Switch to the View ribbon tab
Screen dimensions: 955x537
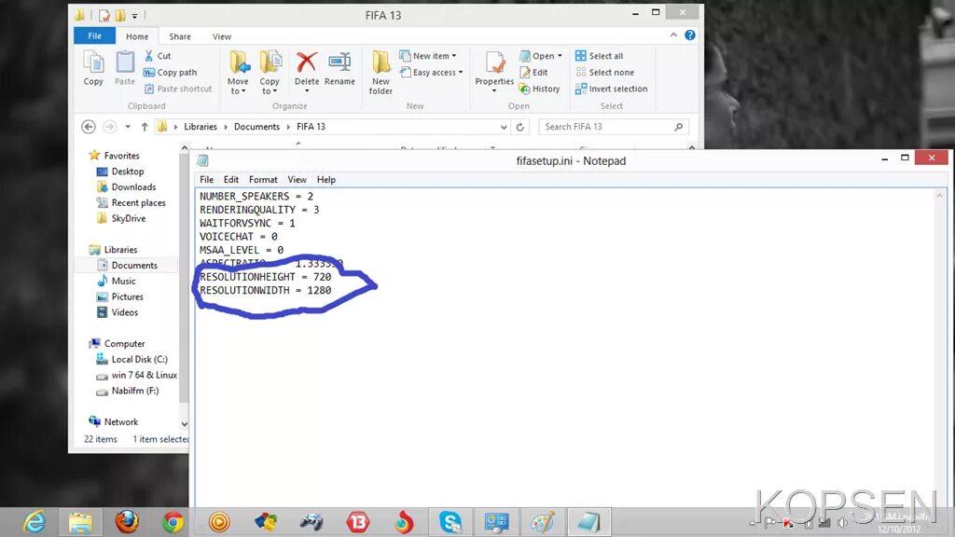click(x=222, y=36)
